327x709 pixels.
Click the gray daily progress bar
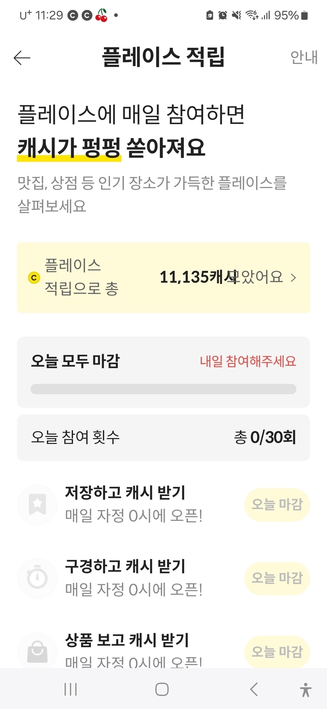click(x=163, y=389)
